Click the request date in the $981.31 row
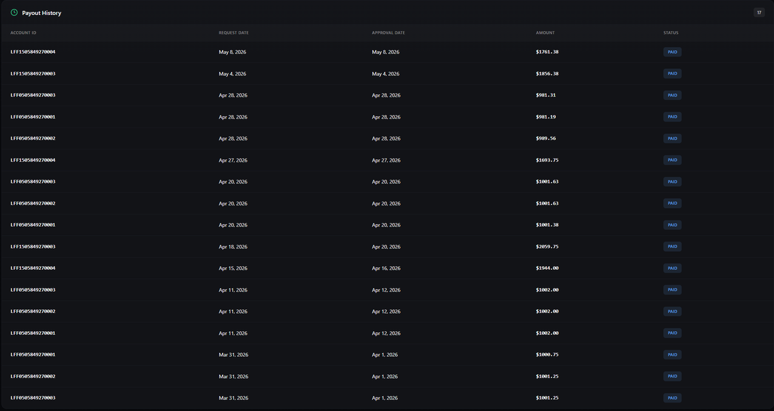The height and width of the screenshot is (411, 774). [x=233, y=95]
